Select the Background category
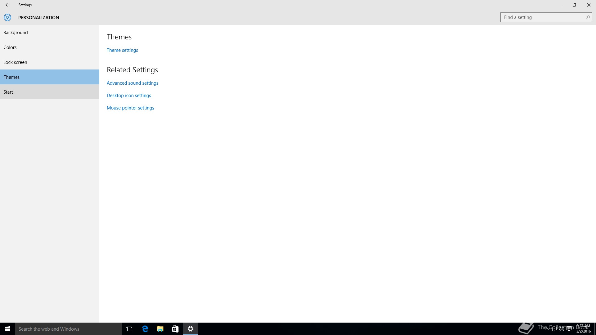 coord(16,33)
